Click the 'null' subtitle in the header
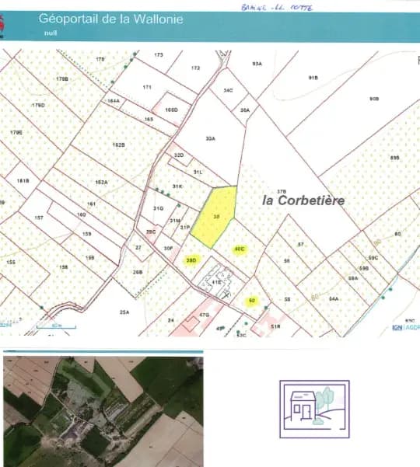The width and height of the screenshot is (420, 467). point(51,33)
